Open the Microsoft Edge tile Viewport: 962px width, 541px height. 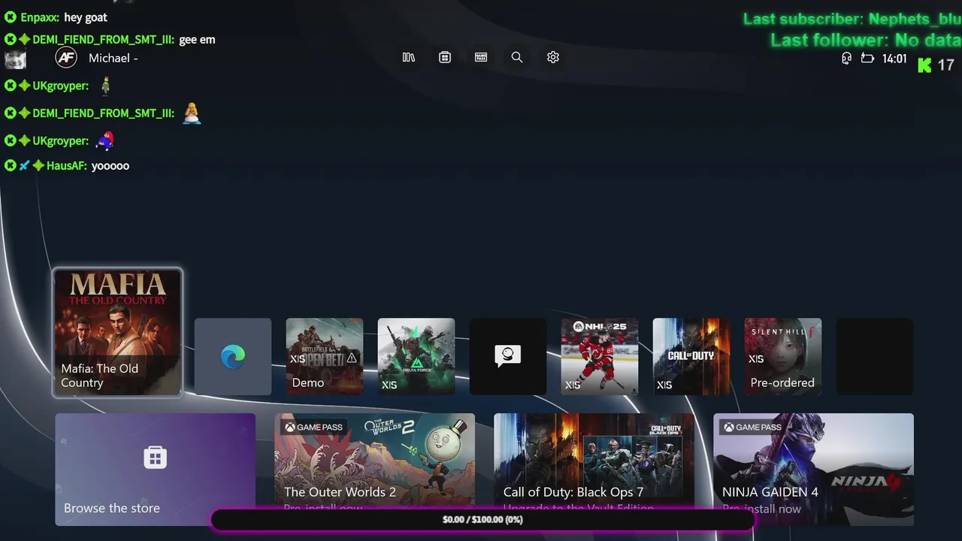point(233,356)
